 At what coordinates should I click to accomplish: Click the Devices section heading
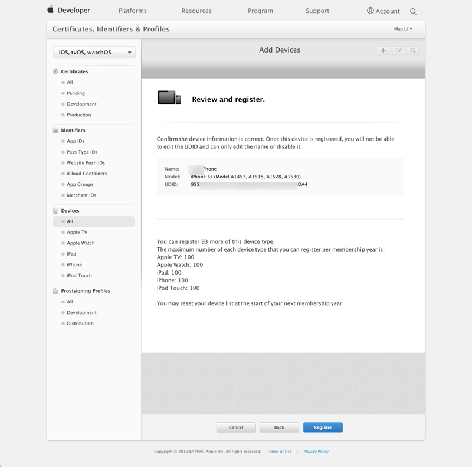pos(70,211)
